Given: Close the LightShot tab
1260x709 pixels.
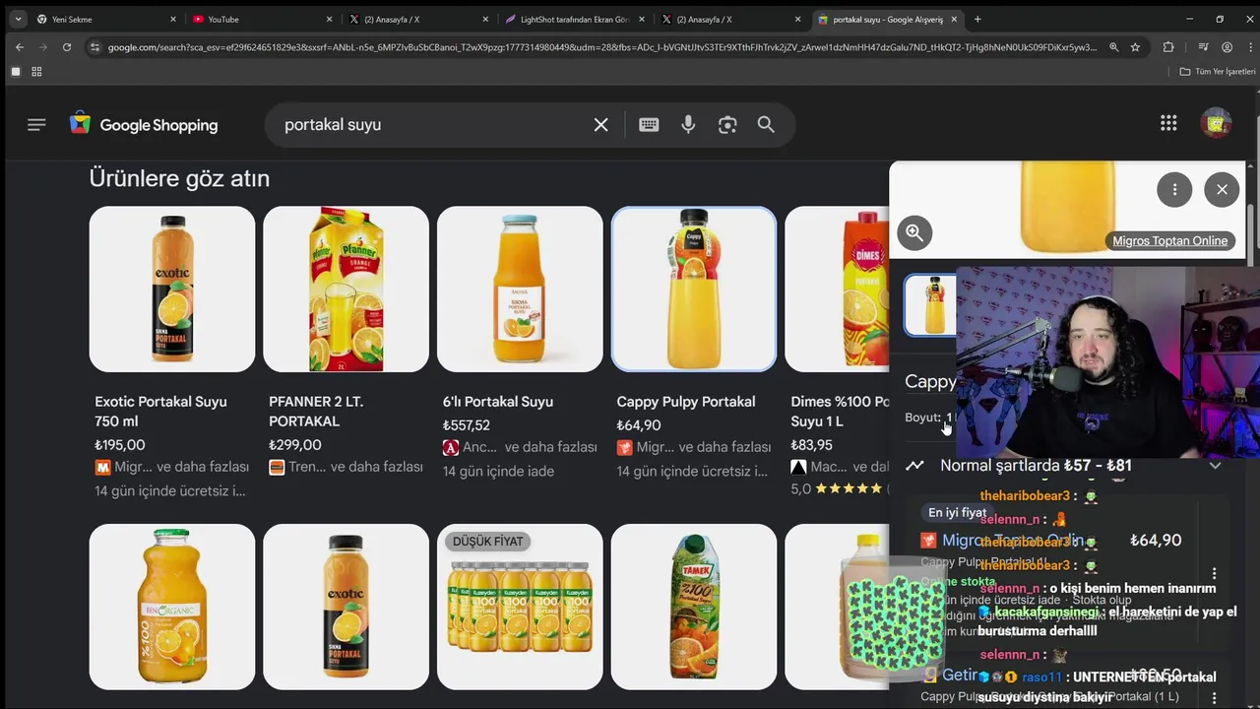Looking at the screenshot, I should coord(642,19).
